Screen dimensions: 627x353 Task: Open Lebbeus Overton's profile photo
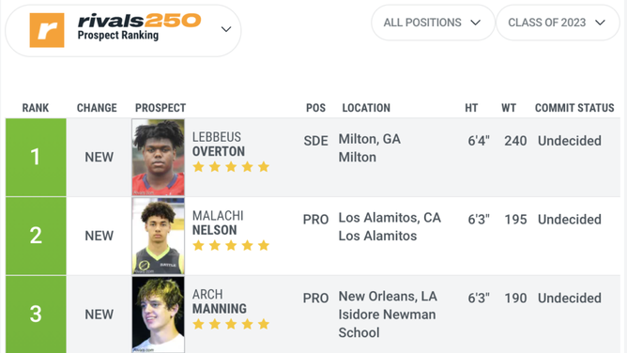[159, 157]
